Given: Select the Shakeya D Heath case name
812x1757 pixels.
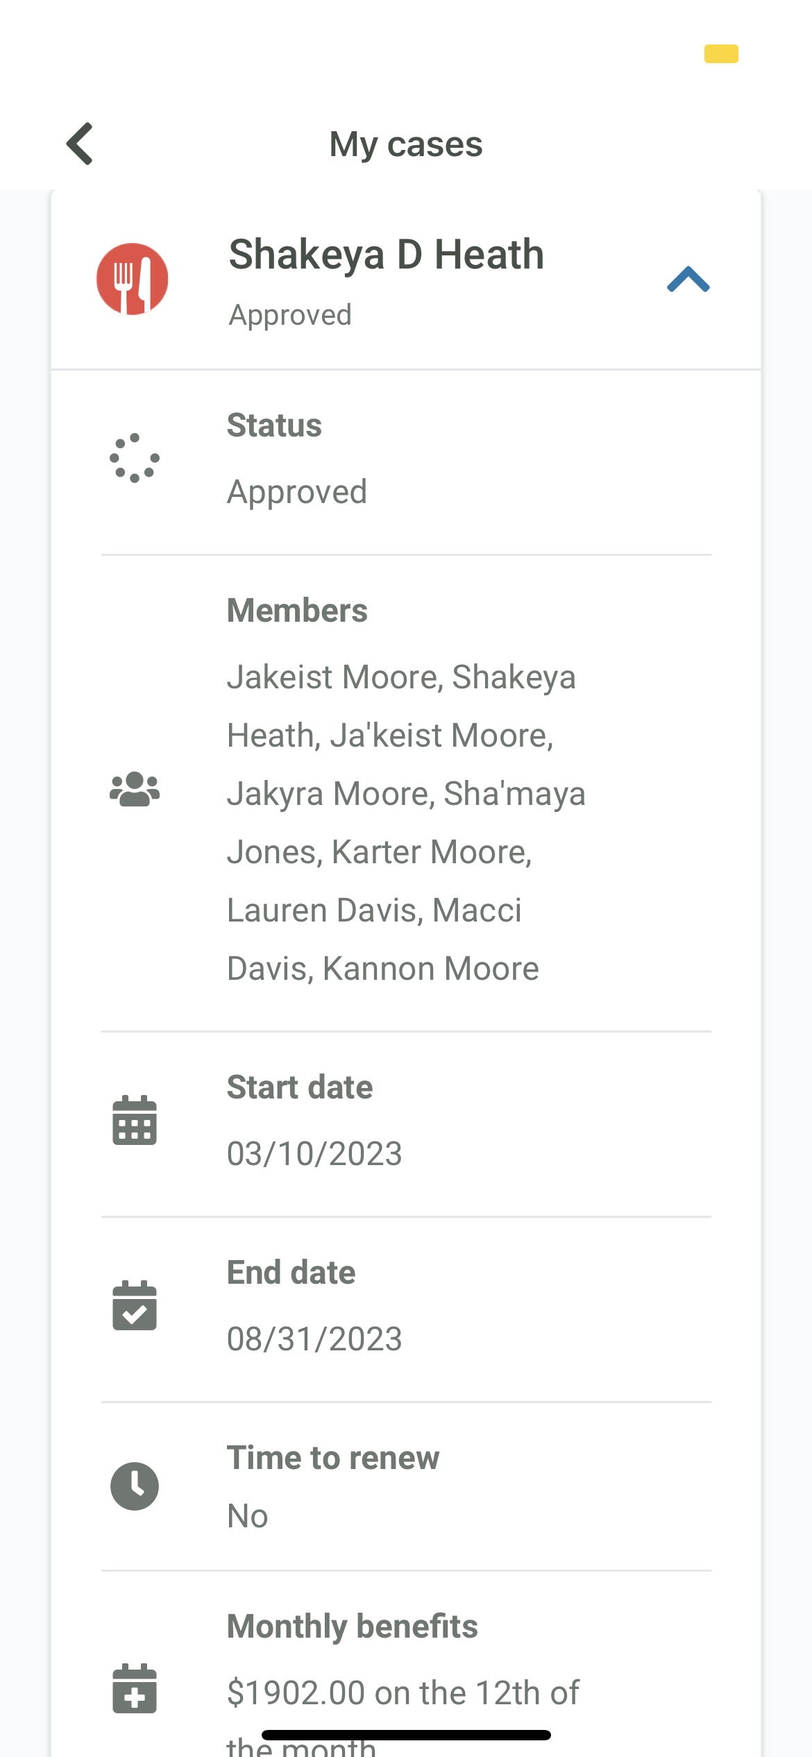Looking at the screenshot, I should 387,255.
